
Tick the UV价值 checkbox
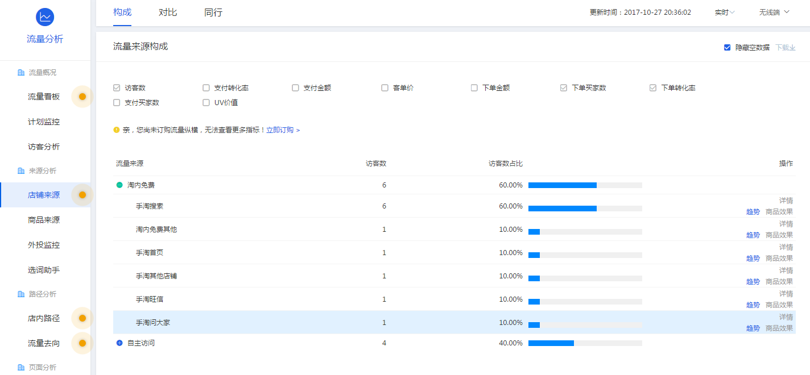point(206,103)
